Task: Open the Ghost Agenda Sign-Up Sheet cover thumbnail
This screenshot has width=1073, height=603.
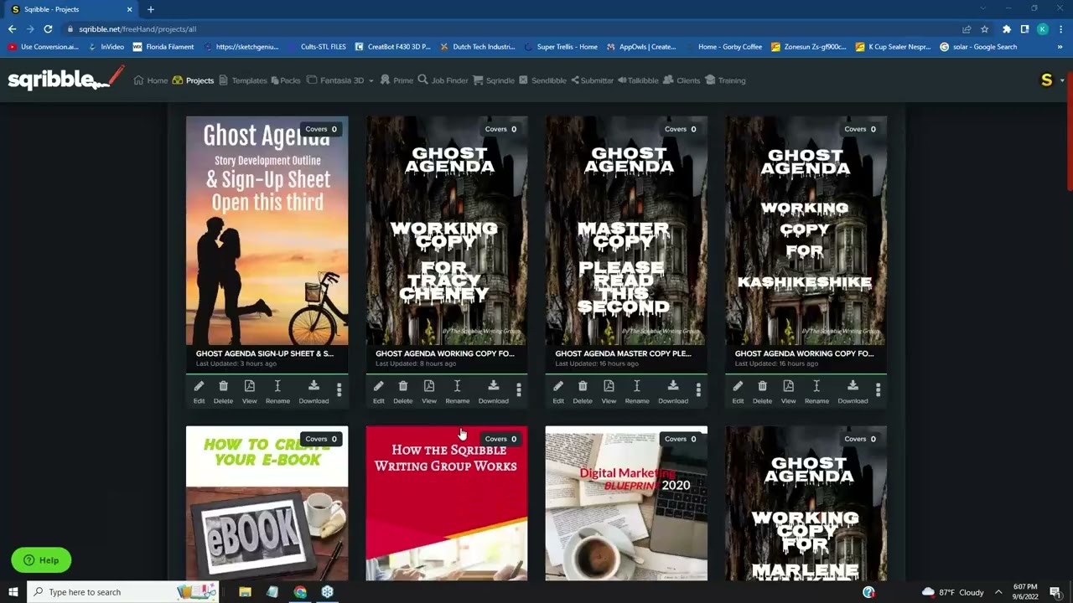Action: pyautogui.click(x=267, y=230)
